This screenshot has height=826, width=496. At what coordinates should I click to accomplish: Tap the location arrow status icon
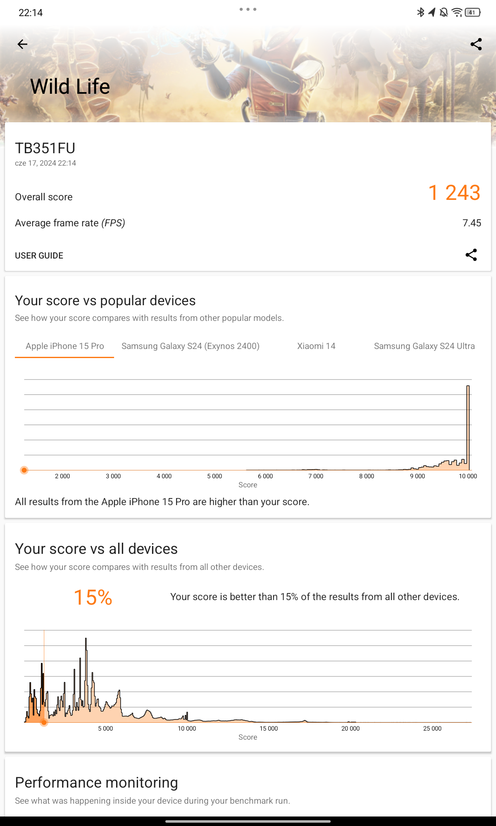pyautogui.click(x=432, y=12)
